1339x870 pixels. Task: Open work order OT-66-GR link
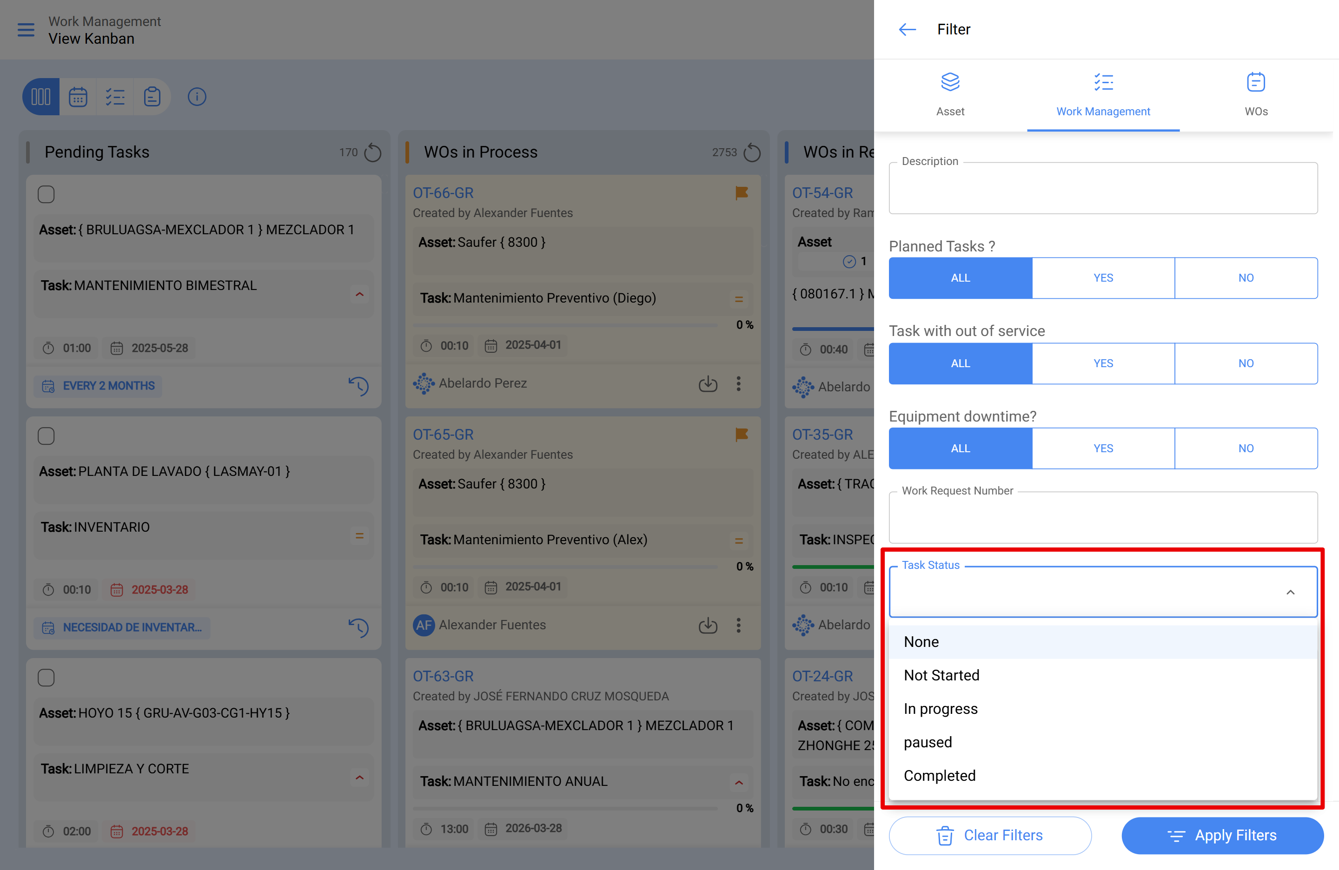pos(443,193)
